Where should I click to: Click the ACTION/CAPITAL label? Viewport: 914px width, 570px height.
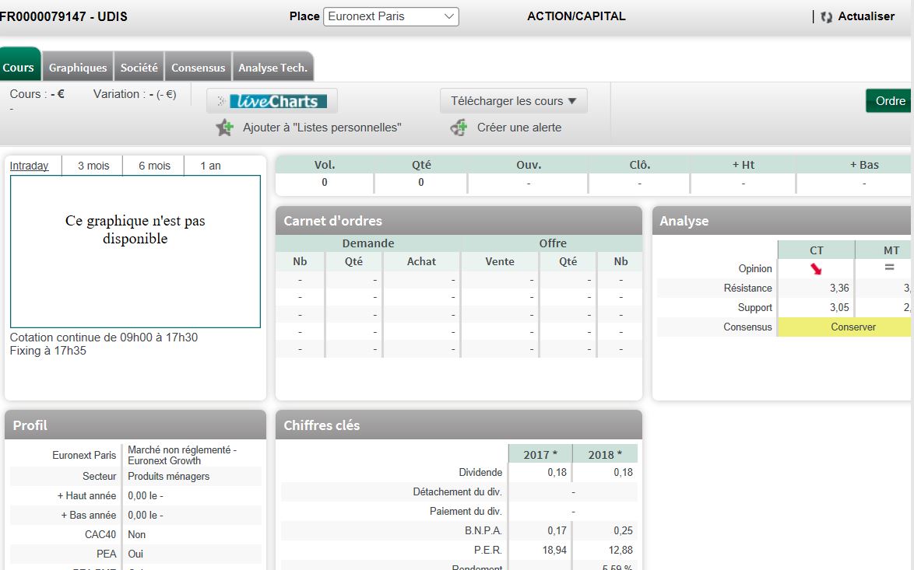[x=576, y=16]
